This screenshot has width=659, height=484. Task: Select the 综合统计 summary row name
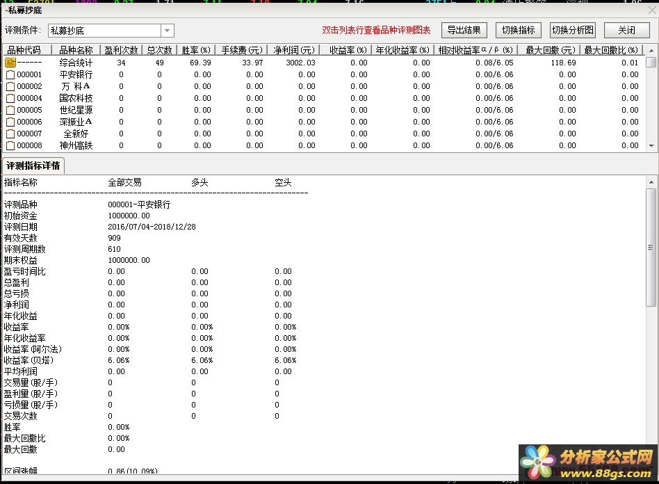[76, 63]
